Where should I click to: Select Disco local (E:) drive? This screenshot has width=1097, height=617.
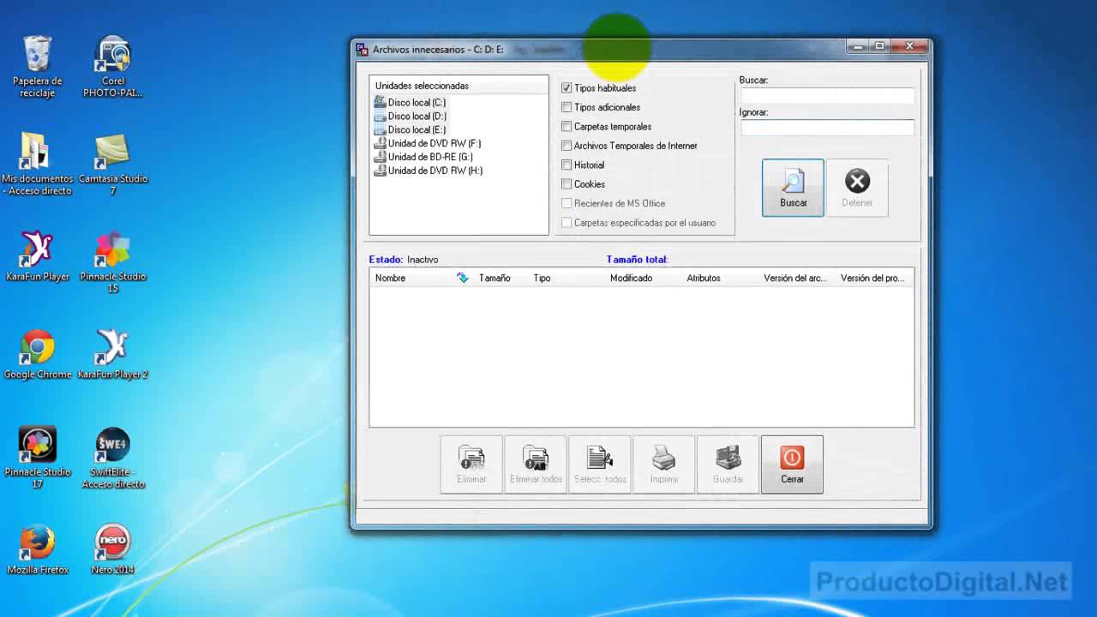pyautogui.click(x=411, y=129)
